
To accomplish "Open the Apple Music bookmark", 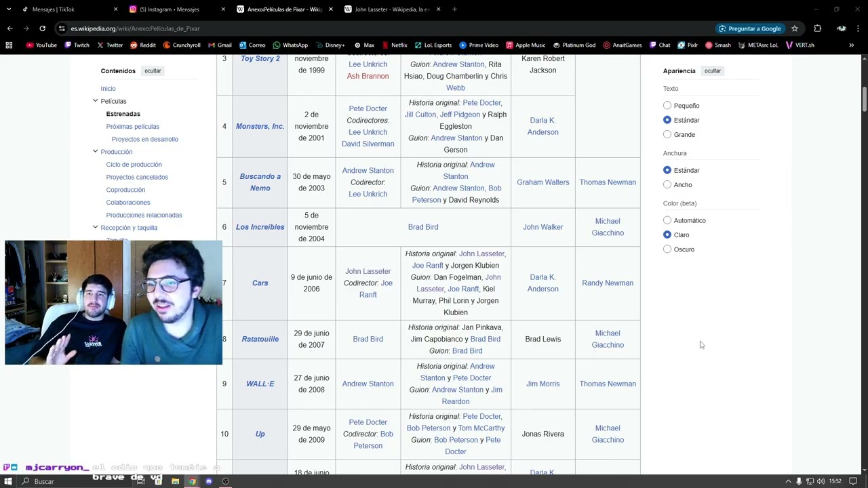I will pyautogui.click(x=525, y=45).
